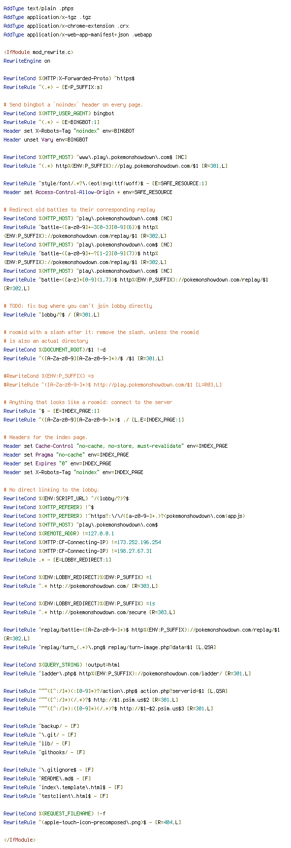
Task: Select the 'apple-touch-icon-precomposed' RewriteRule line
Action: coord(92,823)
